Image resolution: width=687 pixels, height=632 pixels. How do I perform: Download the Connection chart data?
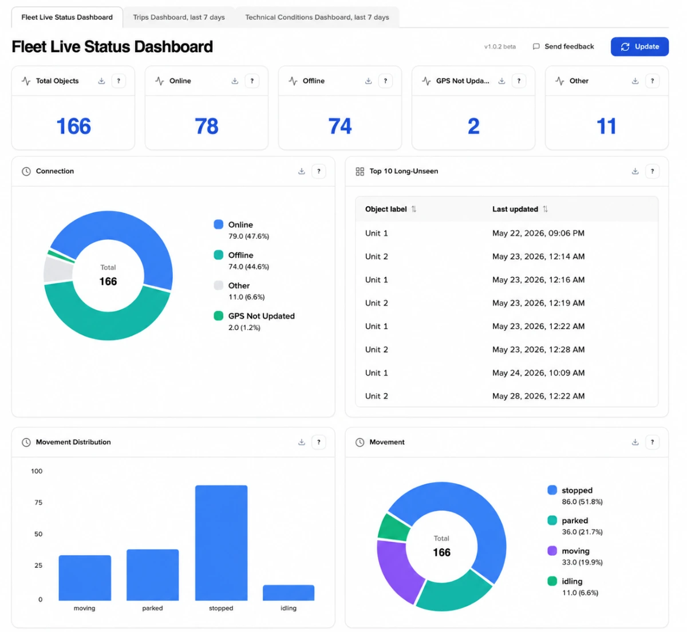(x=302, y=171)
